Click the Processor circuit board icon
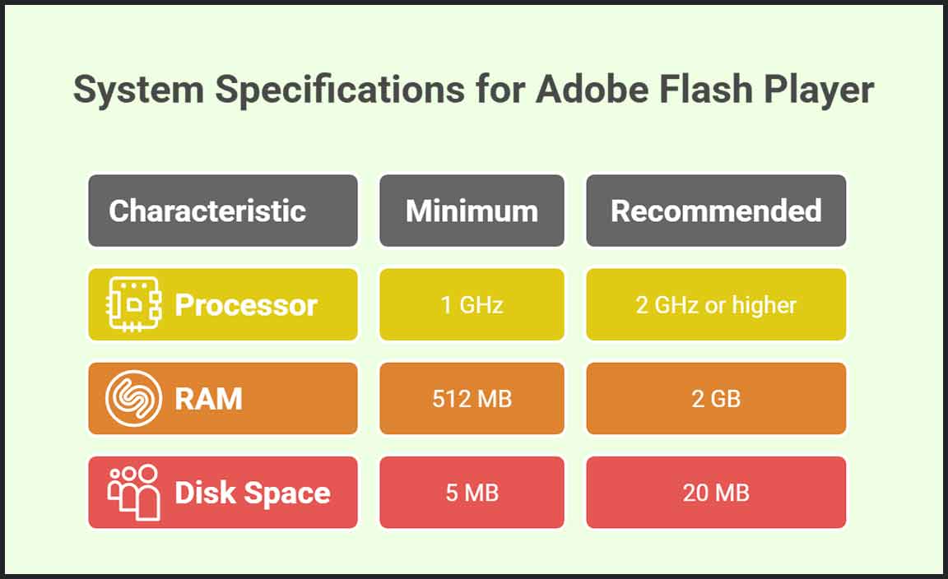The height and width of the screenshot is (579, 948). [135, 304]
